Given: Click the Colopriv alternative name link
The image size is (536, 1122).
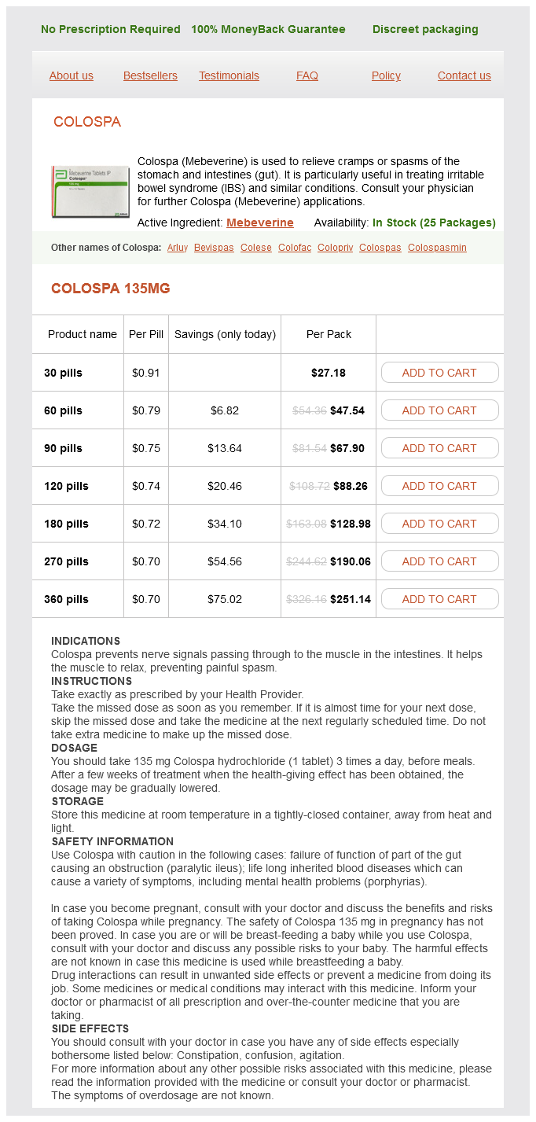Looking at the screenshot, I should click(x=336, y=248).
